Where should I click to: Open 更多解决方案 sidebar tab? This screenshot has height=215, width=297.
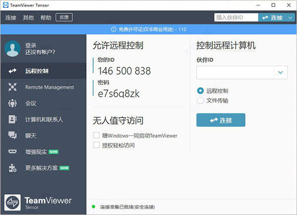(x=44, y=168)
